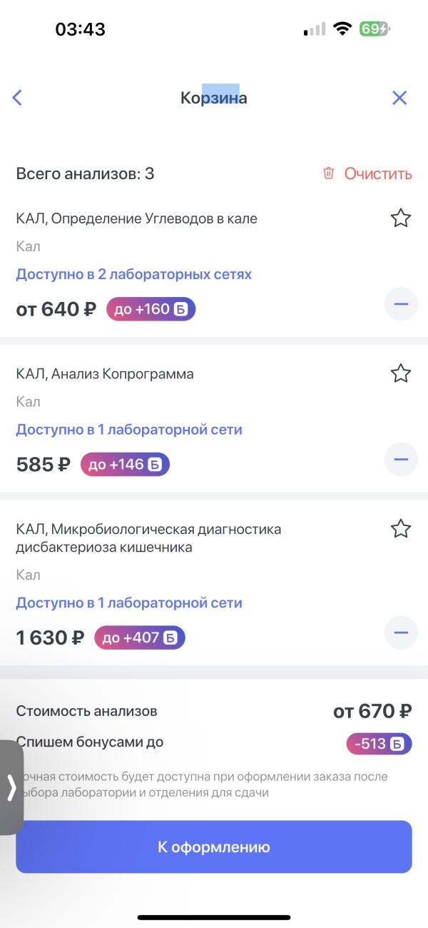428x928 pixels.
Task: Favorite the Определение Углеводов в кале analysis
Action: pos(401,218)
